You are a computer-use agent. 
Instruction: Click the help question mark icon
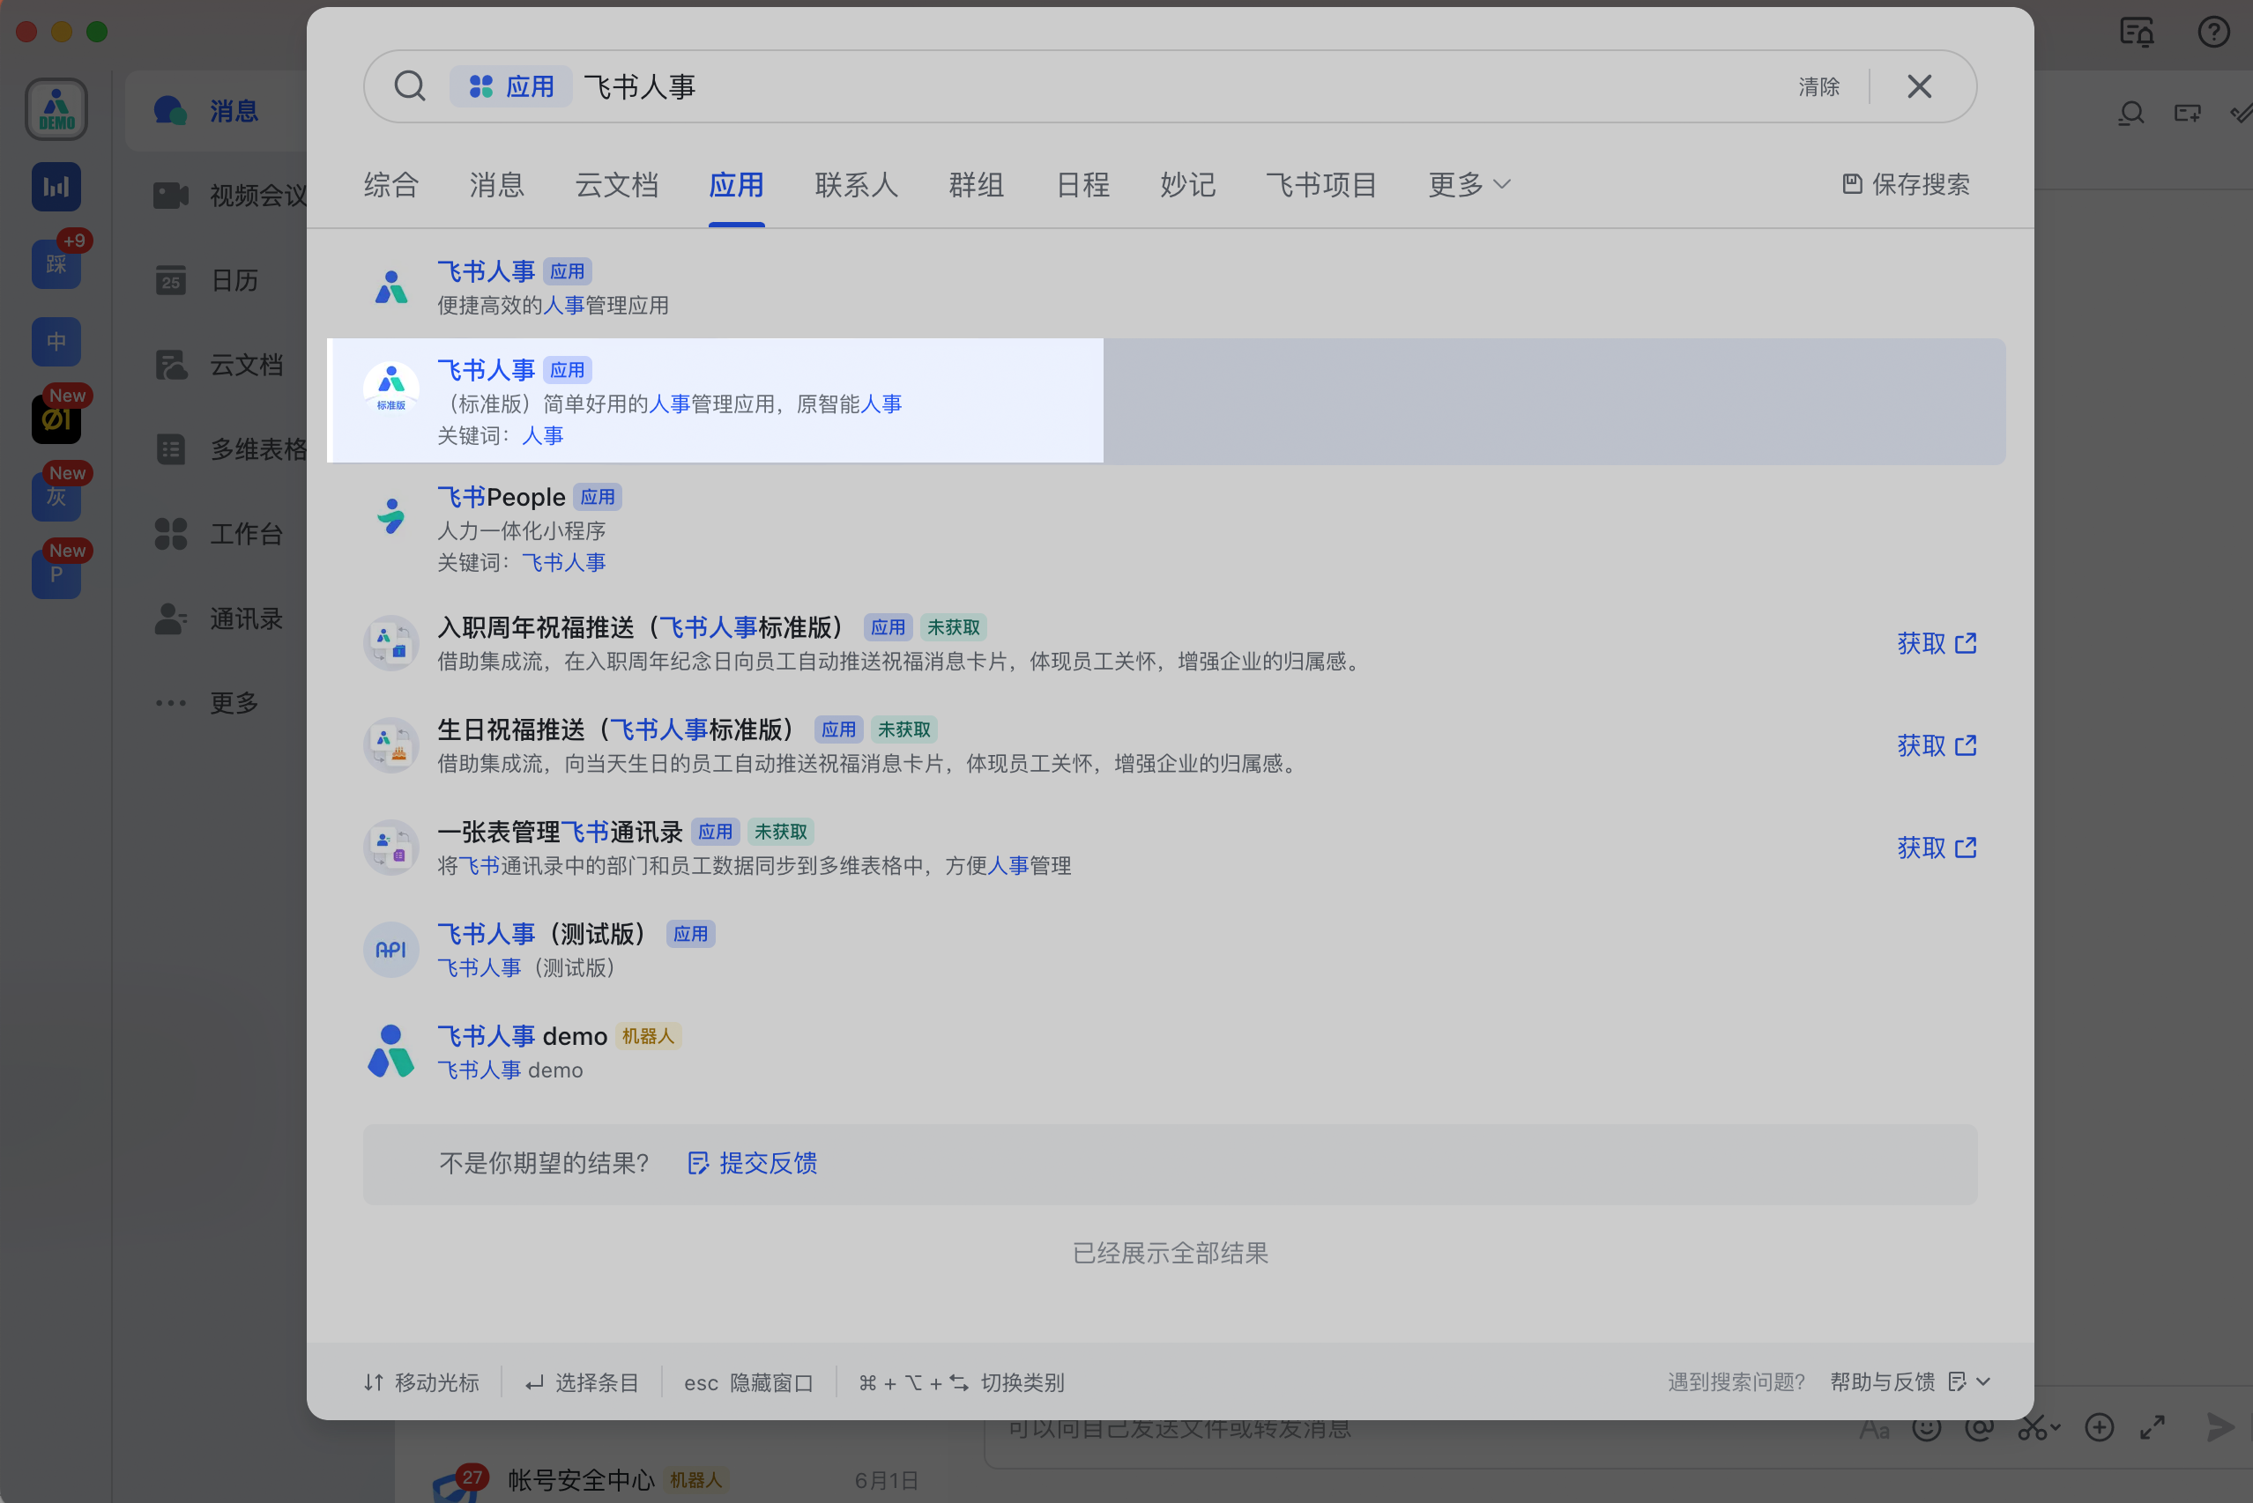point(2212,32)
